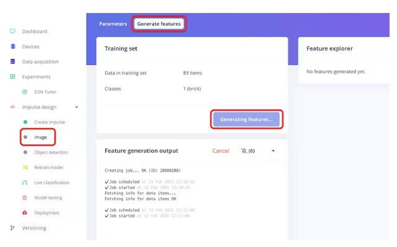Click the Experiments grid icon
This screenshot has height=247, width=397.
point(12,76)
